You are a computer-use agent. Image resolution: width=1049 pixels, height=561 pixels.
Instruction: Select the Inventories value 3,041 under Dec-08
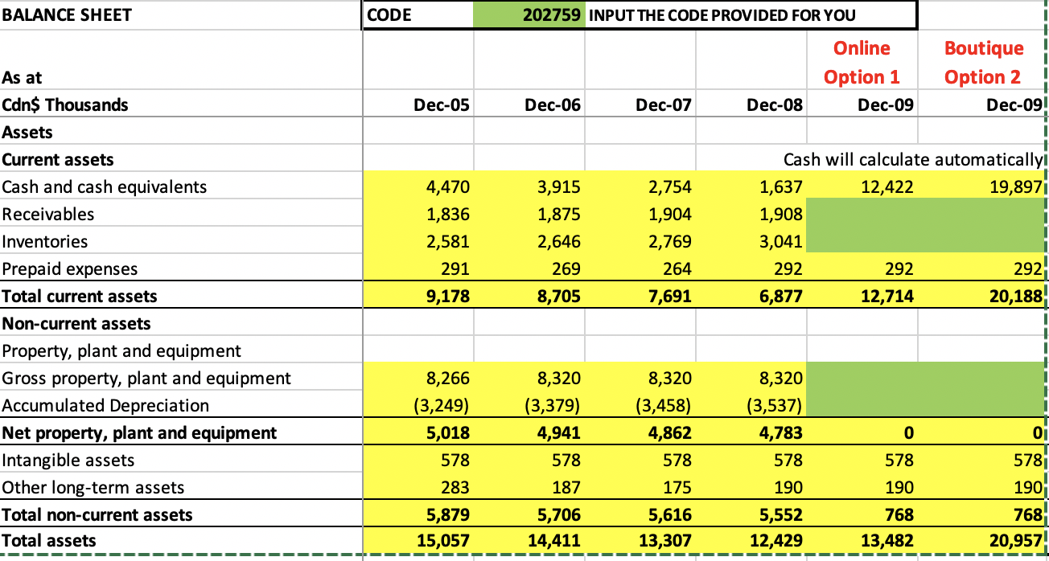click(x=782, y=241)
